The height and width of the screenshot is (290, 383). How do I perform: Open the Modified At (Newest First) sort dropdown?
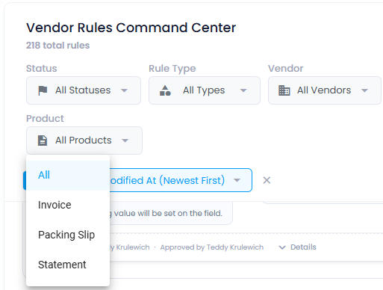pyautogui.click(x=181, y=180)
